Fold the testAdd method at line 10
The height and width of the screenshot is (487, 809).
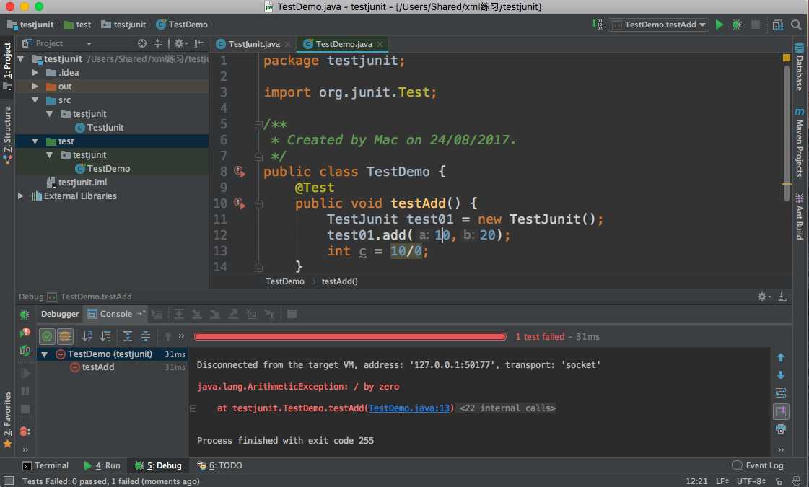click(258, 203)
